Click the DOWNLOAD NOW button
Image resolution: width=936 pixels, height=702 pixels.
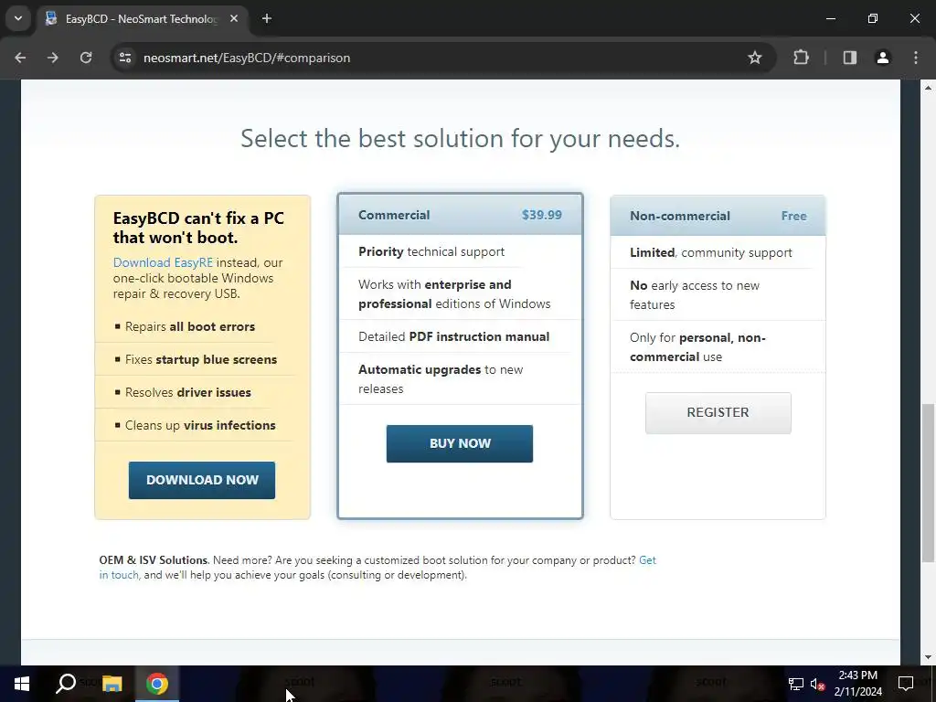click(202, 480)
